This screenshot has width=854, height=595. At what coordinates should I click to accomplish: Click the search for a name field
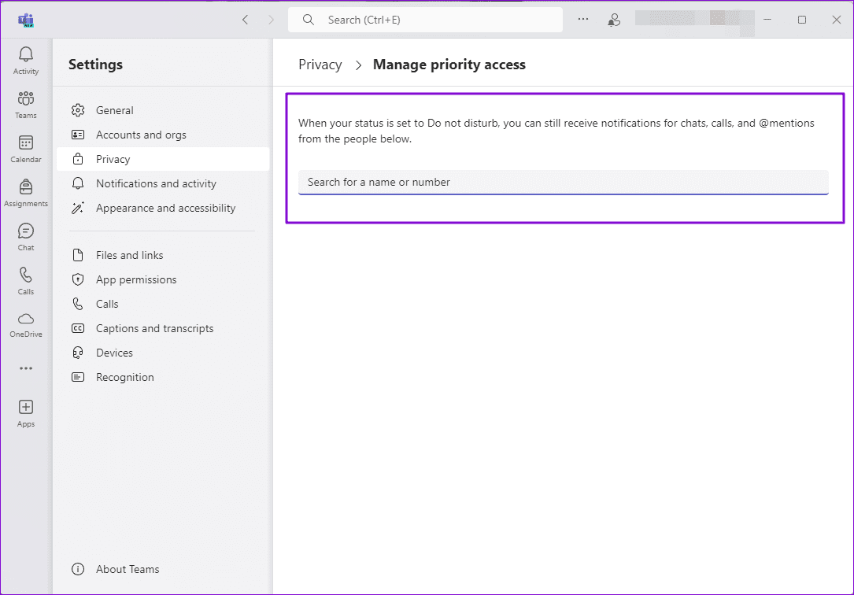tap(564, 182)
